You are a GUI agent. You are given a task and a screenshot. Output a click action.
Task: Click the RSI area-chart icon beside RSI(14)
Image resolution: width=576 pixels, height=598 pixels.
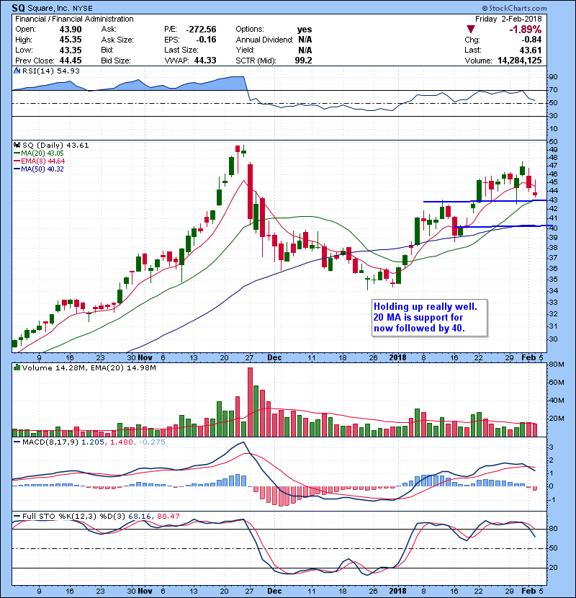tap(17, 71)
